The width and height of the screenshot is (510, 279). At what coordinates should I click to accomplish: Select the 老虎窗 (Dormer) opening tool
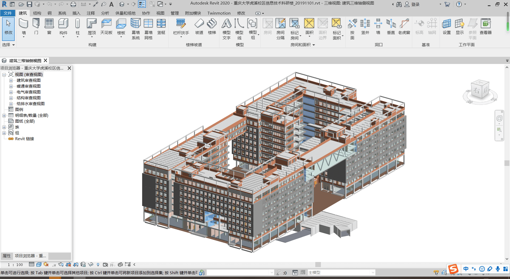pos(404,27)
